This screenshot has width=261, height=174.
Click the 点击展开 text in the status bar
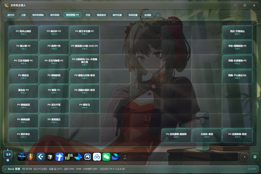tap(252, 169)
